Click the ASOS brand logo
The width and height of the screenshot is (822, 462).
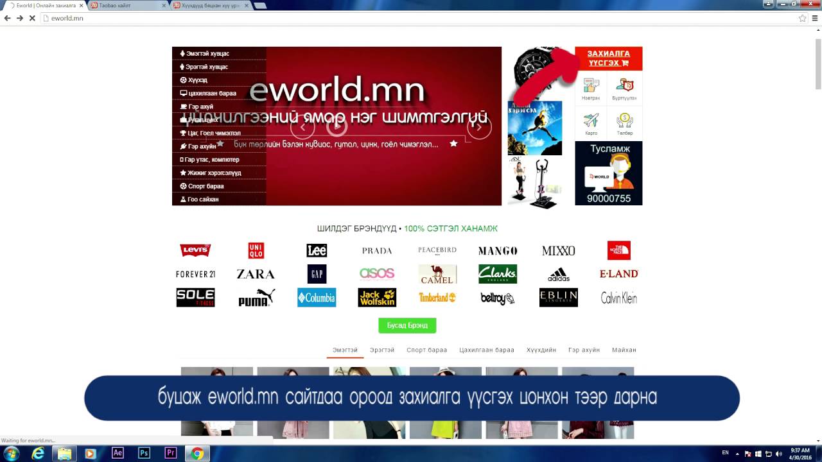tap(377, 274)
